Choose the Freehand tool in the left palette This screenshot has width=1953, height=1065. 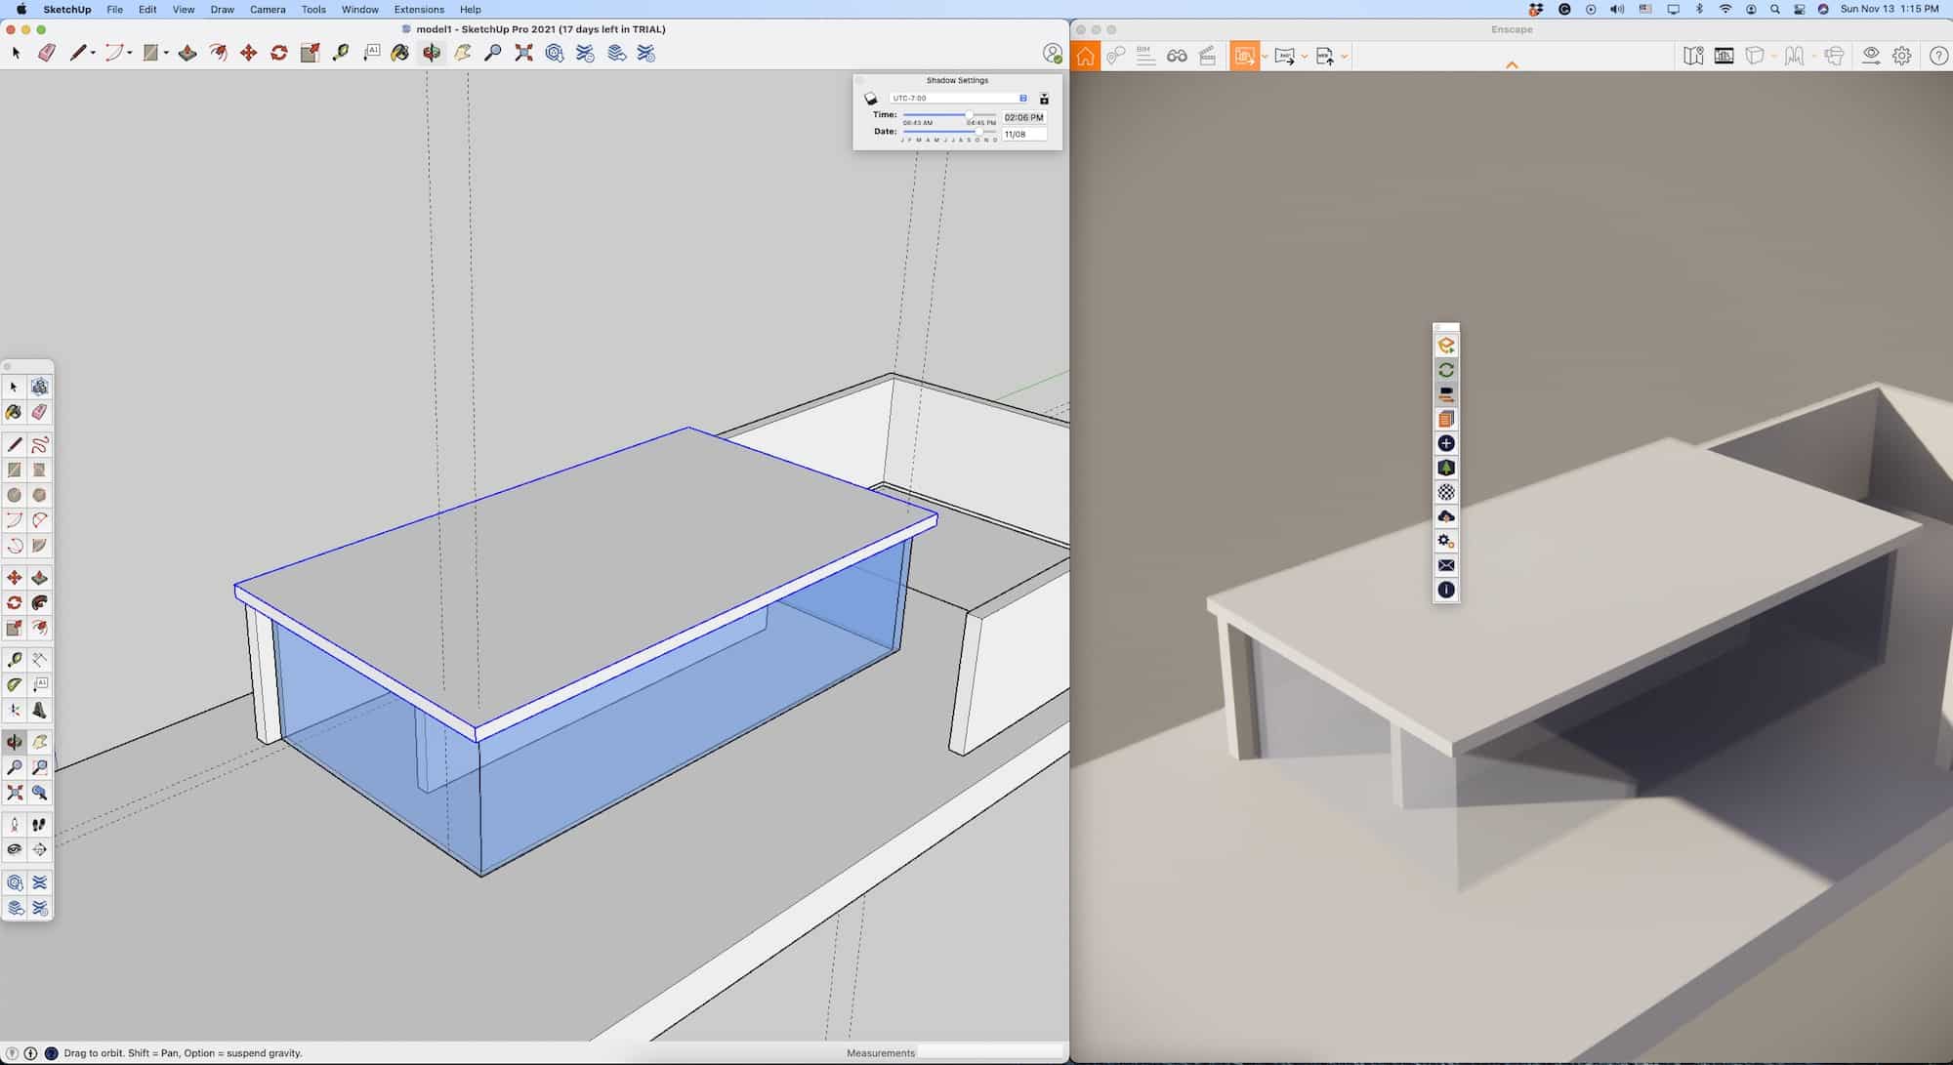(39, 445)
